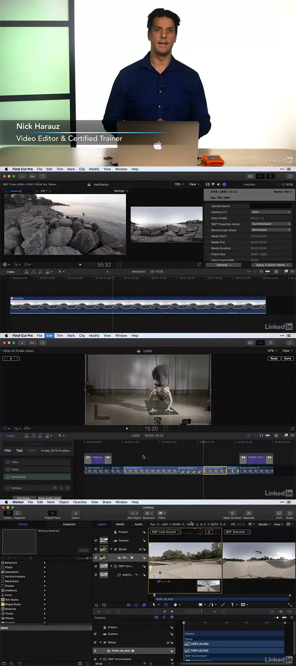Disable the Camera layer checkbox in Motion Layers
296x666 pixels.
[x=96, y=541]
